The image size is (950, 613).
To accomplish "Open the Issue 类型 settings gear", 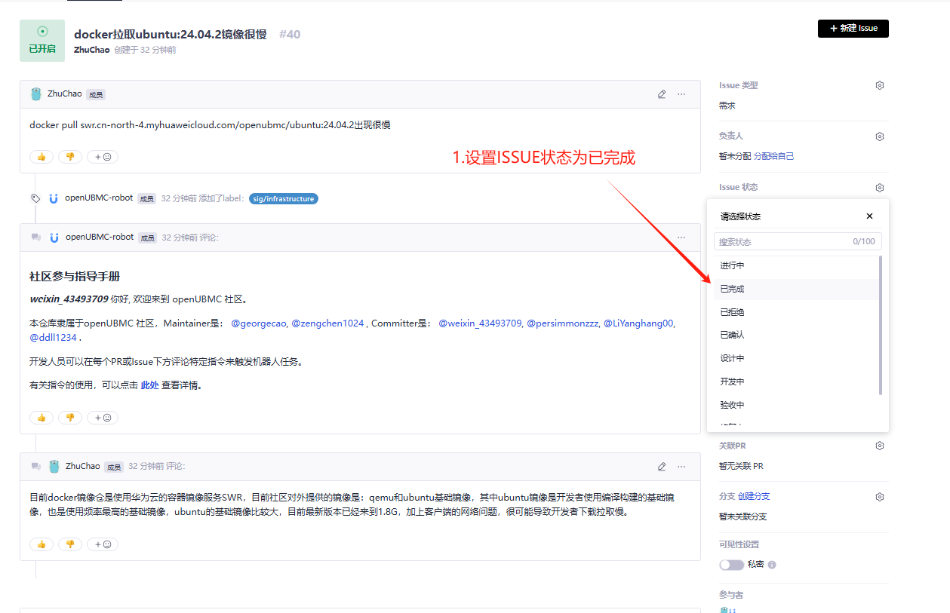I will [x=879, y=84].
